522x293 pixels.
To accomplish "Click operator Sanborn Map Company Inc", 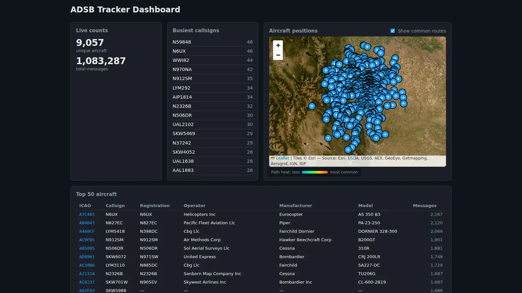I will coord(212,274).
